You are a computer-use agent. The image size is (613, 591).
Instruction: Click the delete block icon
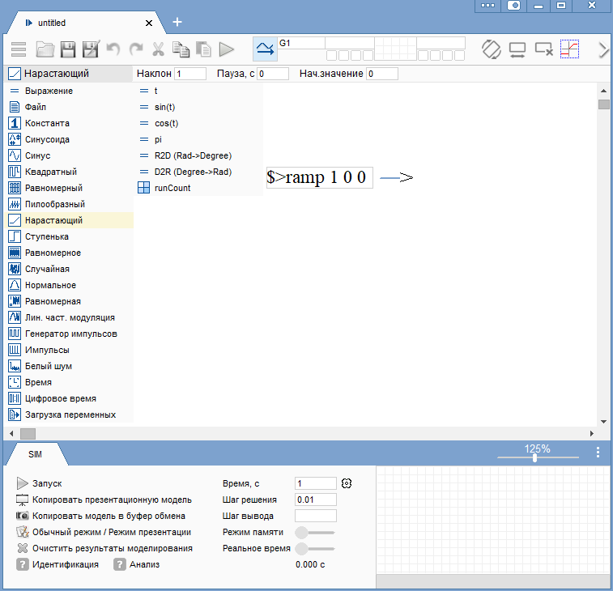(x=544, y=49)
